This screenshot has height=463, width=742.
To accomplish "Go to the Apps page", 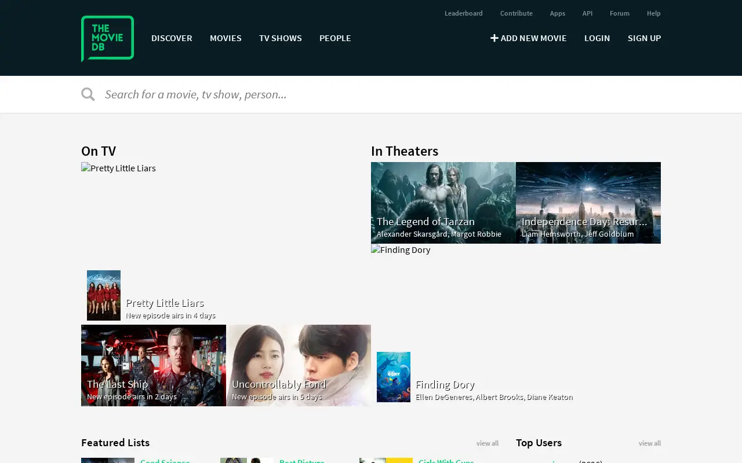I will [558, 13].
